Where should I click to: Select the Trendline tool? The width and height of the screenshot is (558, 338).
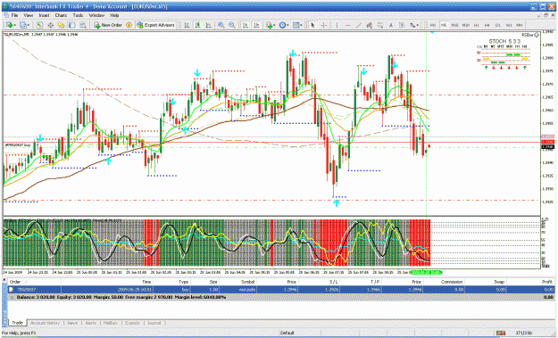coord(358,25)
